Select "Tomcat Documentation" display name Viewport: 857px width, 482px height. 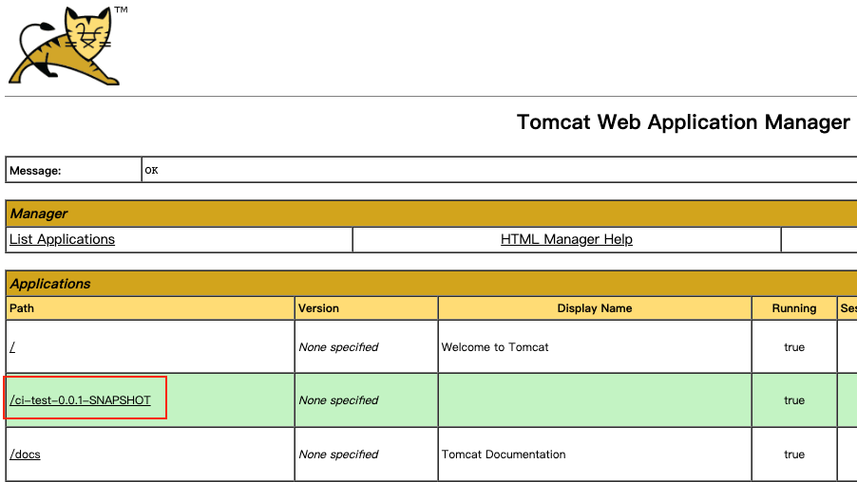pos(504,454)
